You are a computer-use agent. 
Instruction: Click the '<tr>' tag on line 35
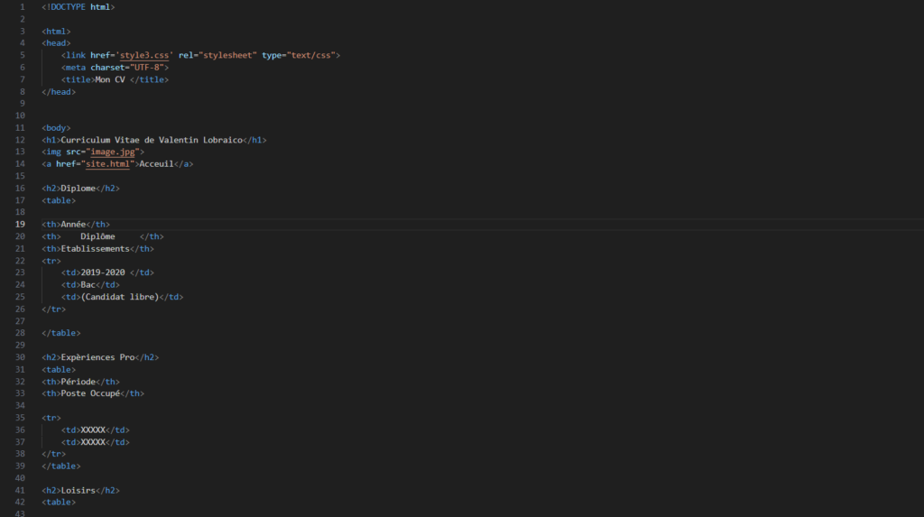point(51,418)
